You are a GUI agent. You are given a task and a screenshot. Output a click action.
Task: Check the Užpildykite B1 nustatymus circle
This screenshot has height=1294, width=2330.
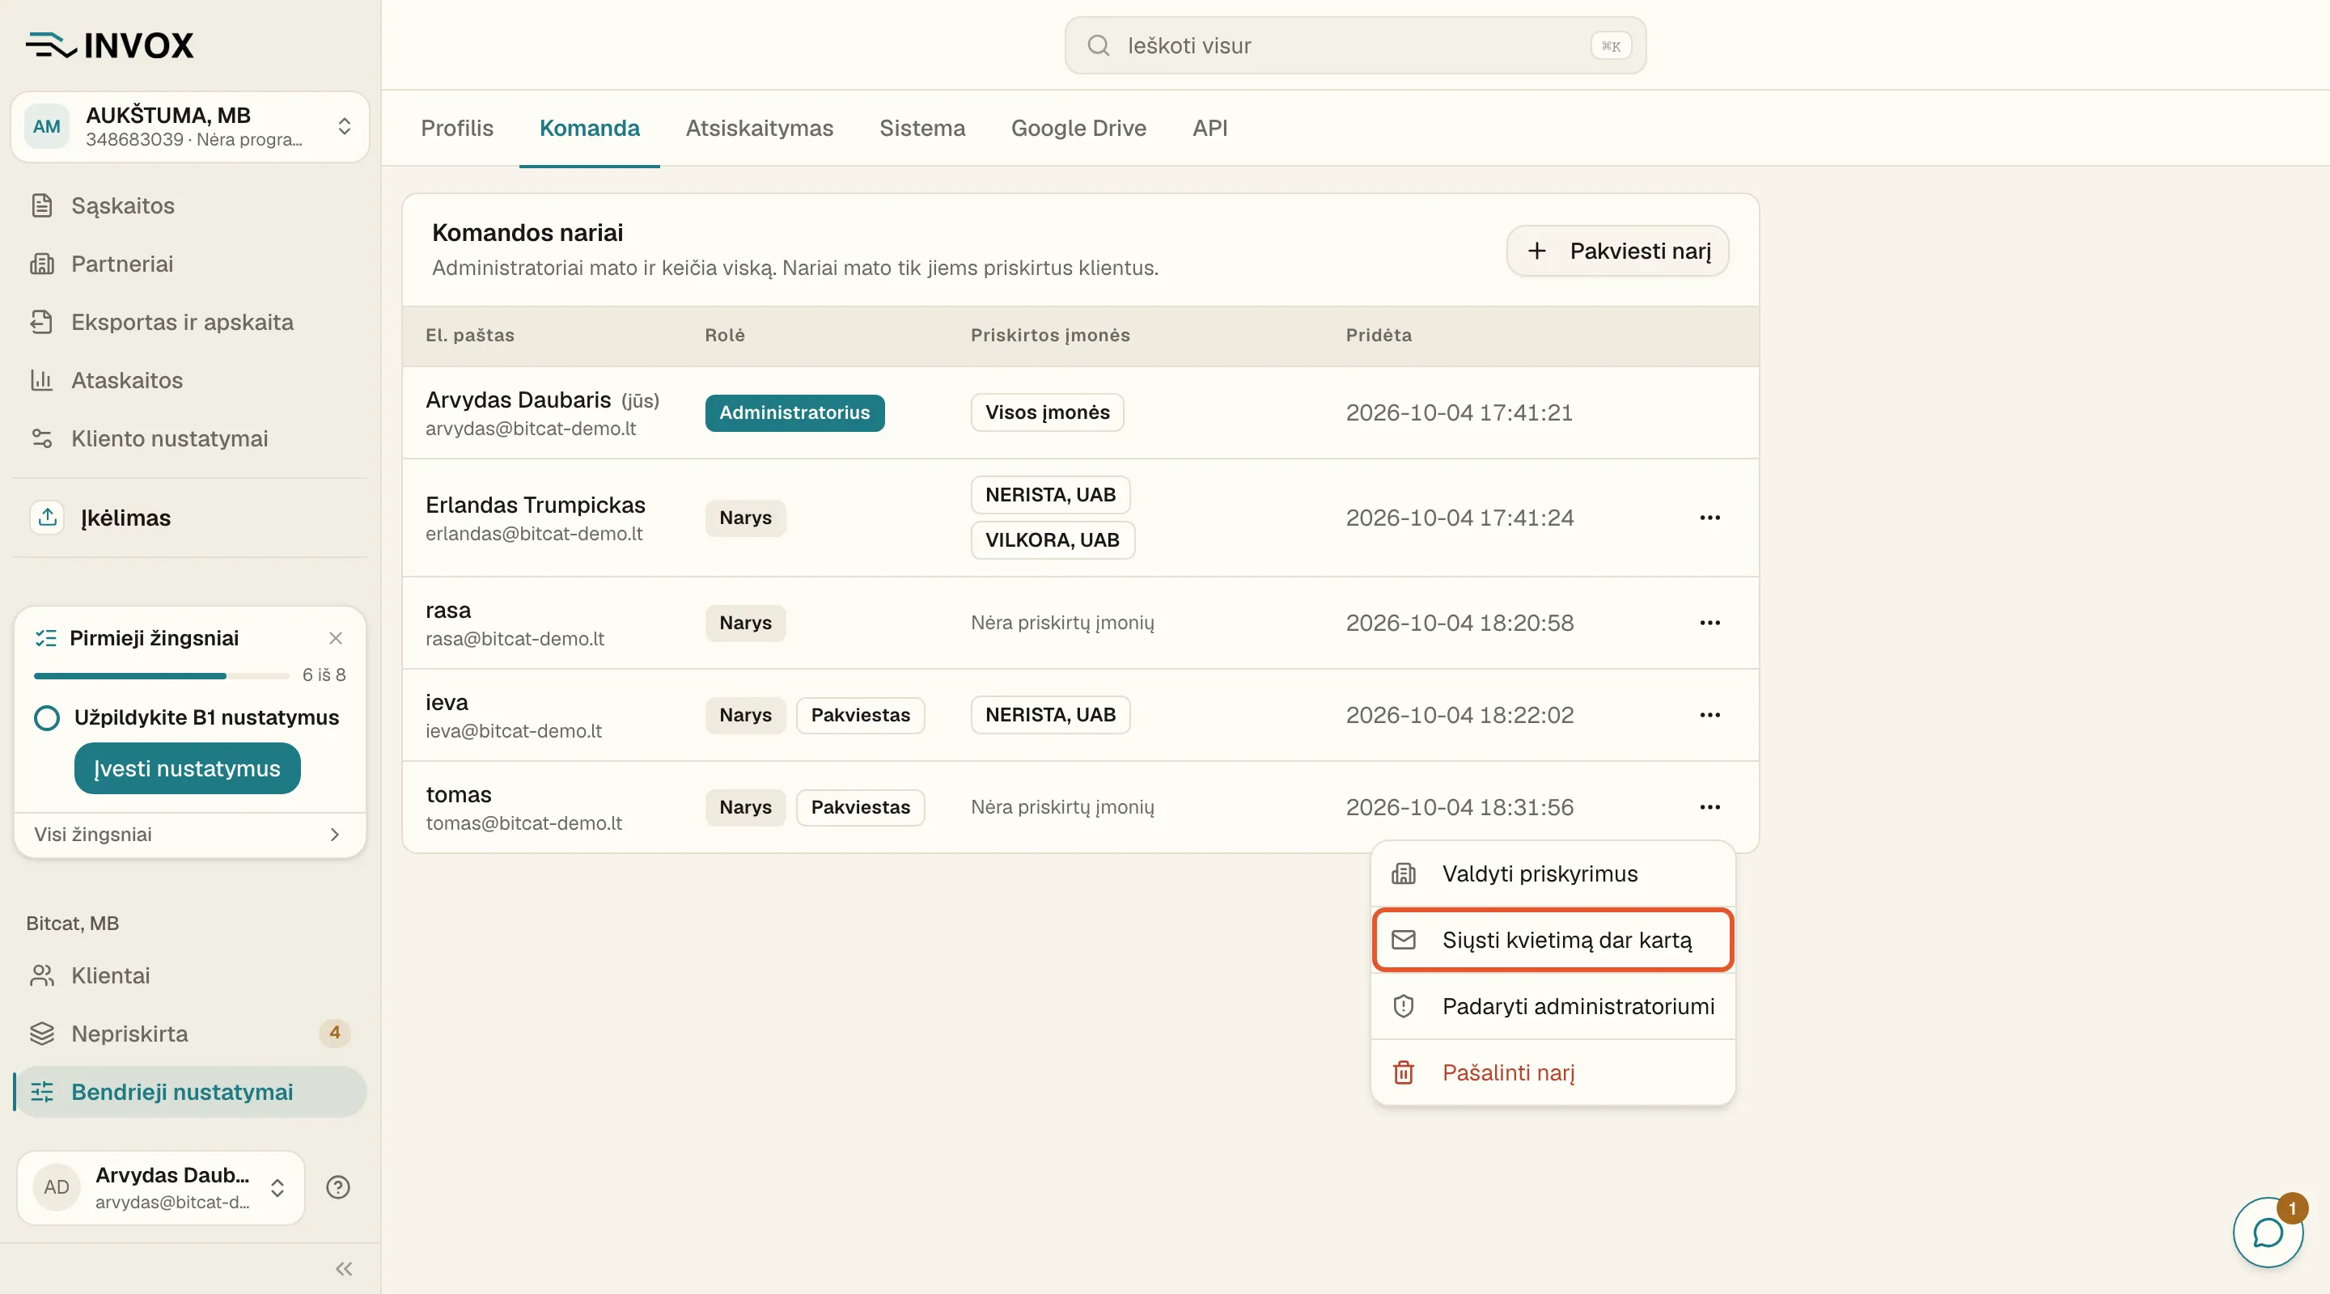[x=47, y=718]
